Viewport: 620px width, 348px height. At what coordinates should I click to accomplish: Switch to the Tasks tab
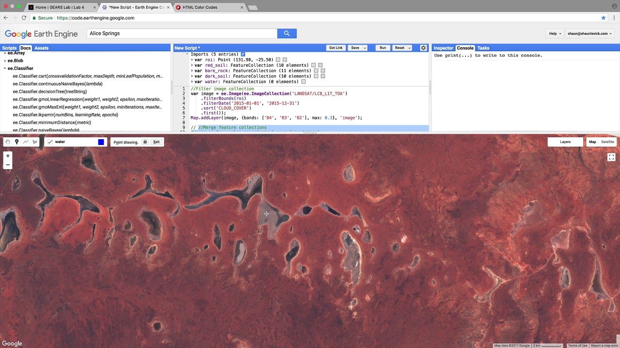(x=483, y=48)
